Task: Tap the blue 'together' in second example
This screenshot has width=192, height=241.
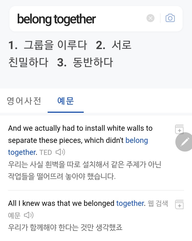Action: pyautogui.click(x=131, y=203)
